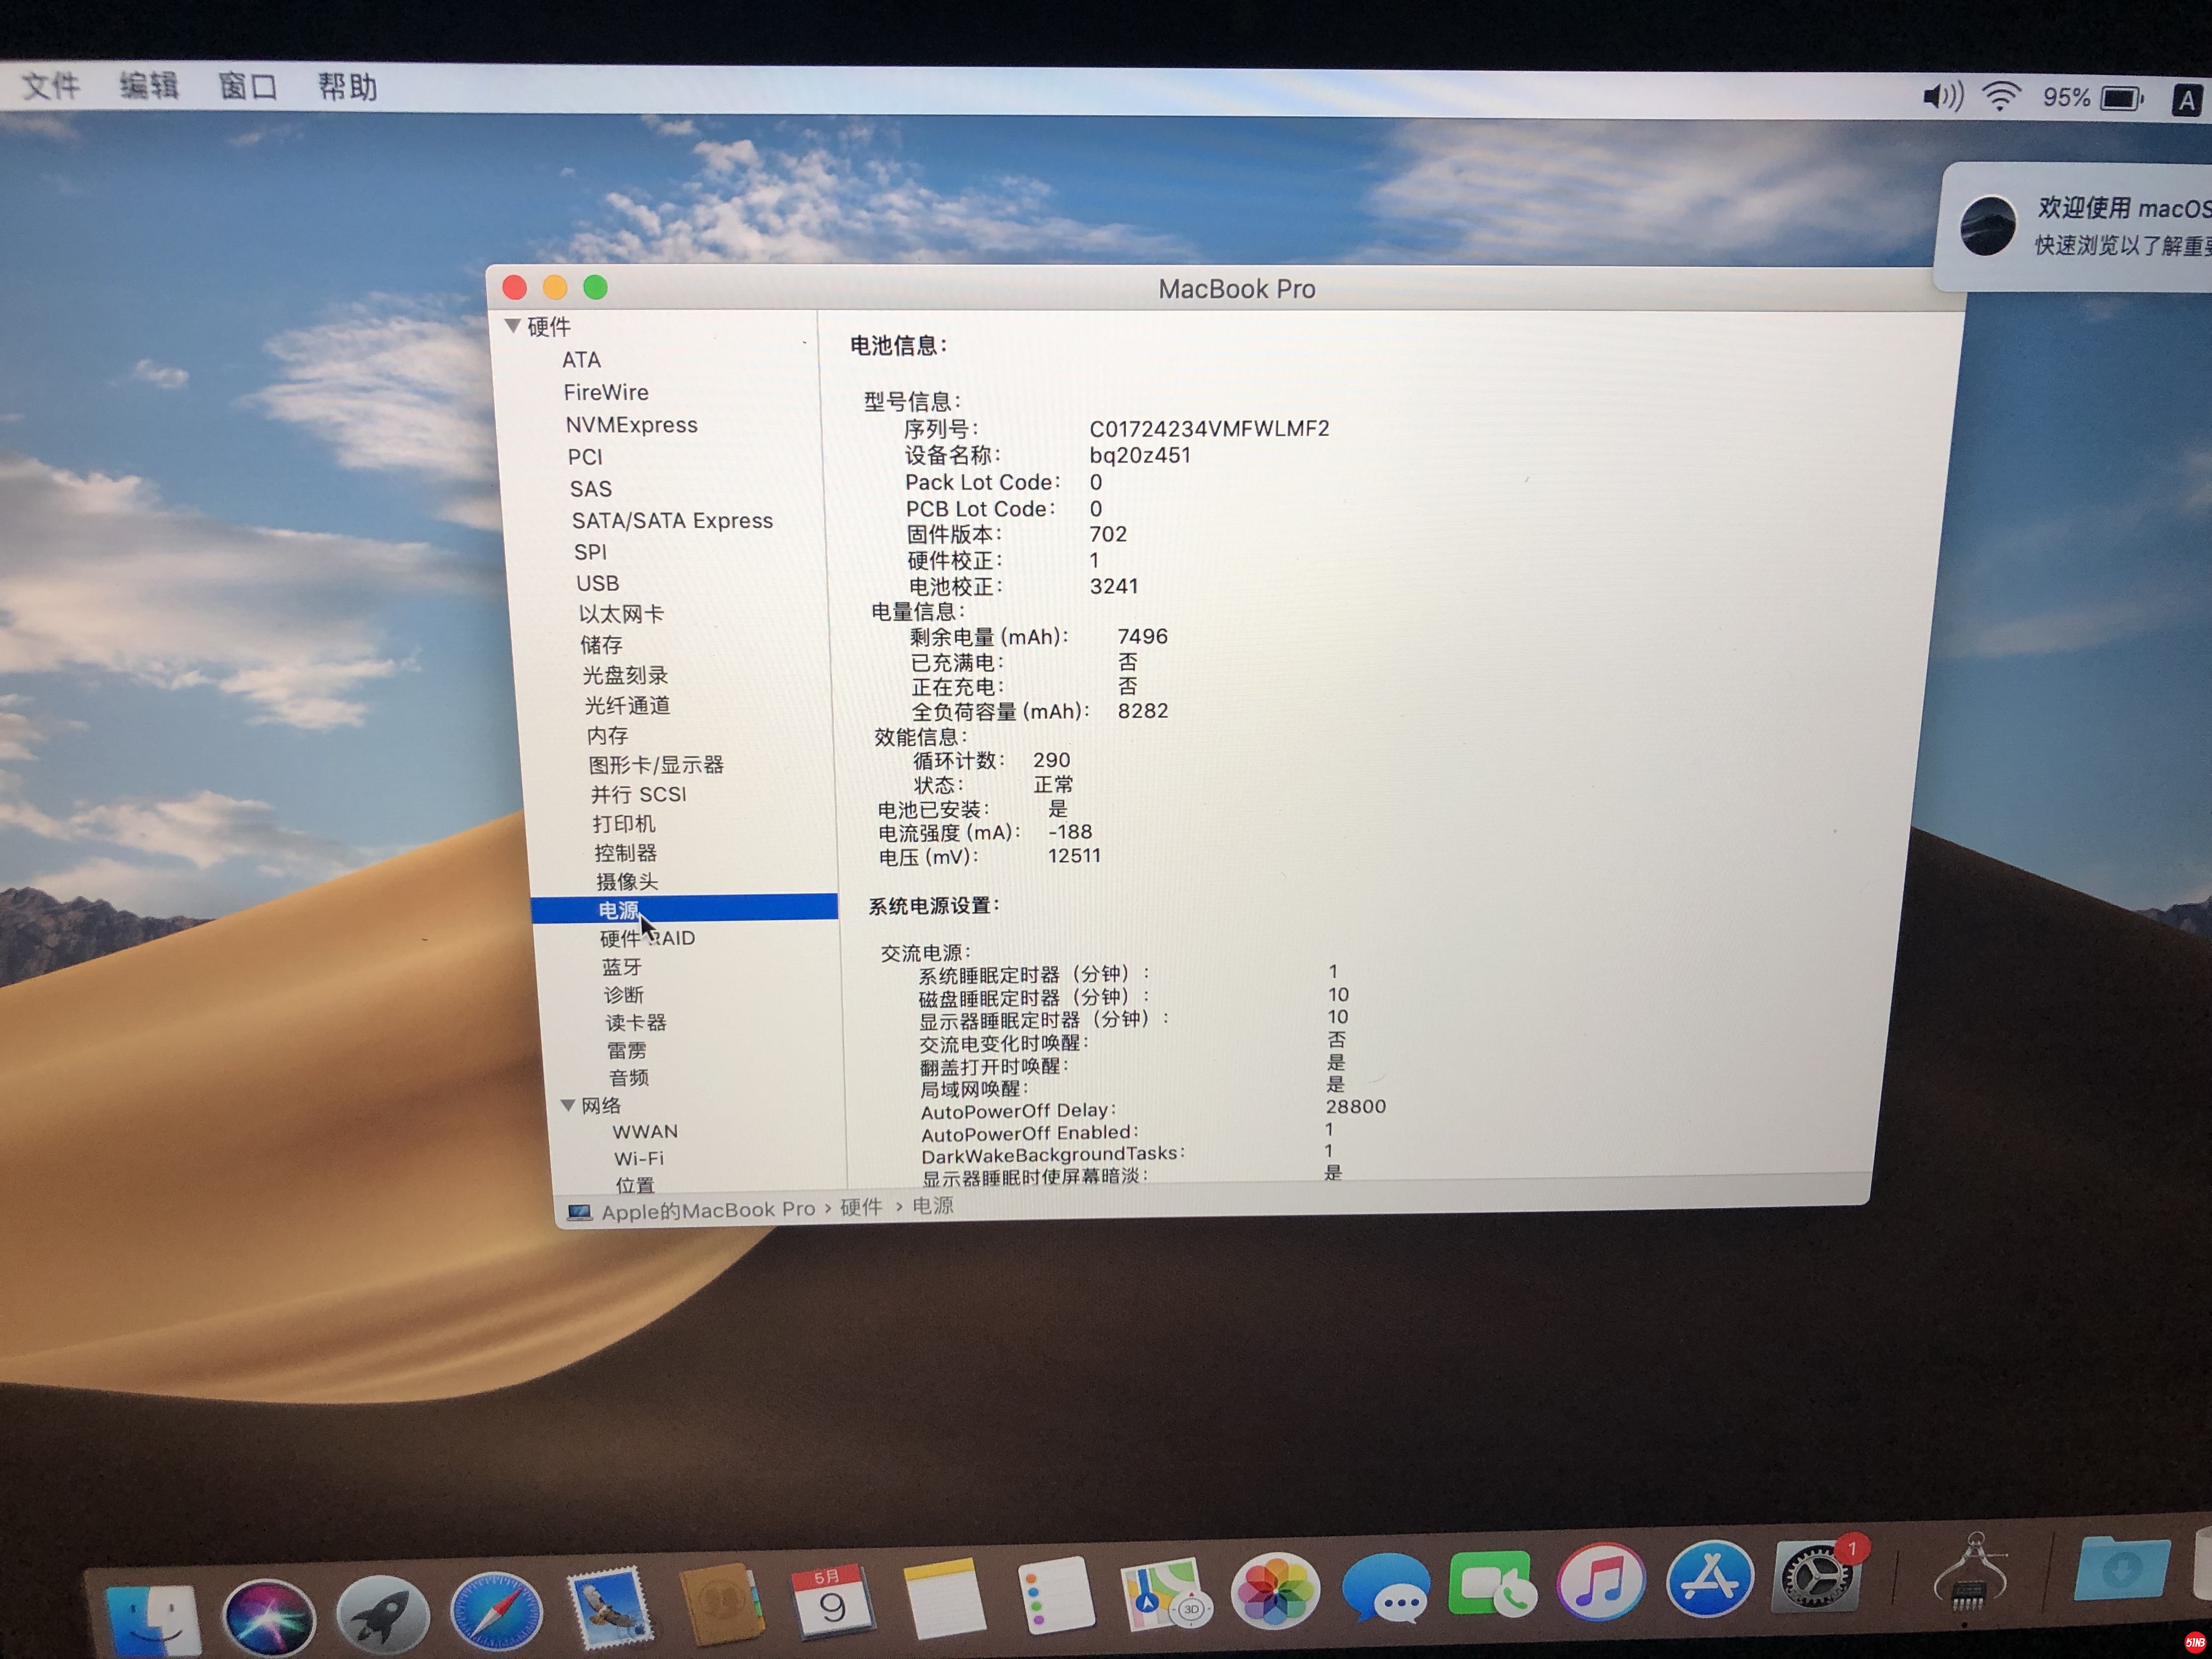The height and width of the screenshot is (1659, 2212).
Task: Select NVMExpress in the sidebar list
Action: pyautogui.click(x=631, y=425)
